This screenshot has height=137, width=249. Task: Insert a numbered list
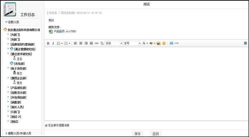(59, 43)
